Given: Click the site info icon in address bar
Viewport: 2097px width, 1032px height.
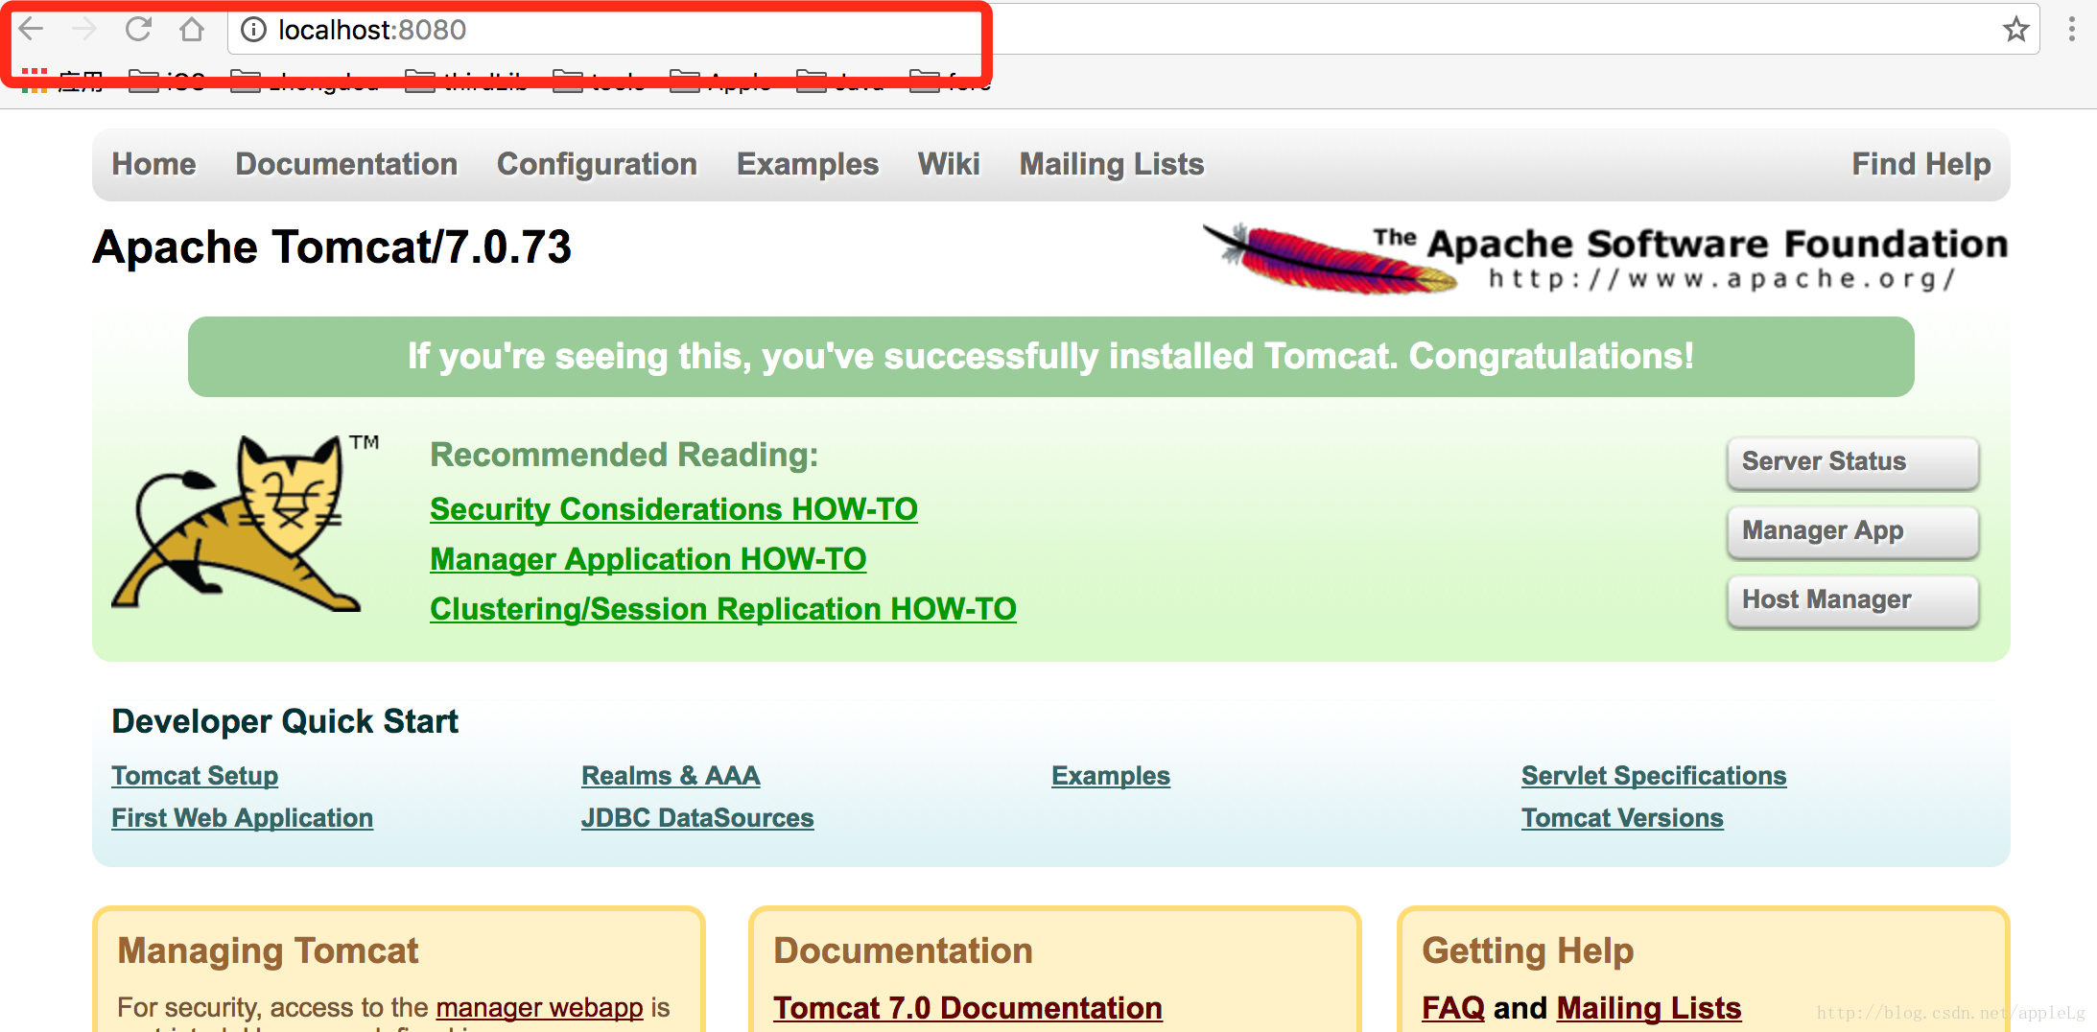Looking at the screenshot, I should (253, 30).
